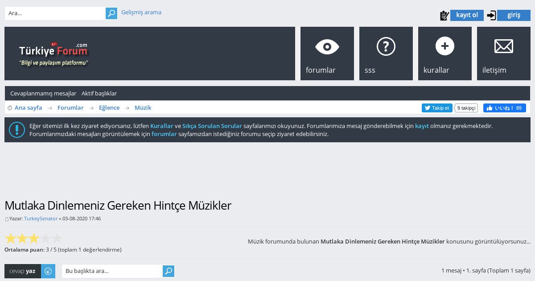Screen dimensions: 535x281
Task: Click the info exclamation icon in the notice
Action: [x=17, y=130]
